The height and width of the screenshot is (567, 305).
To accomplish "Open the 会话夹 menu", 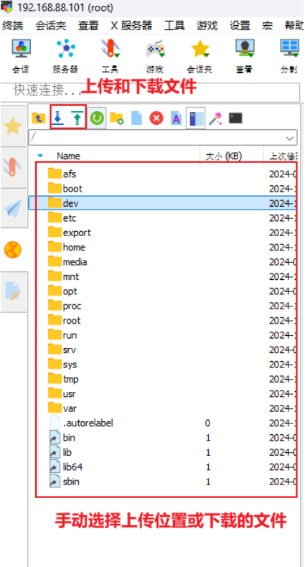I will tap(52, 26).
